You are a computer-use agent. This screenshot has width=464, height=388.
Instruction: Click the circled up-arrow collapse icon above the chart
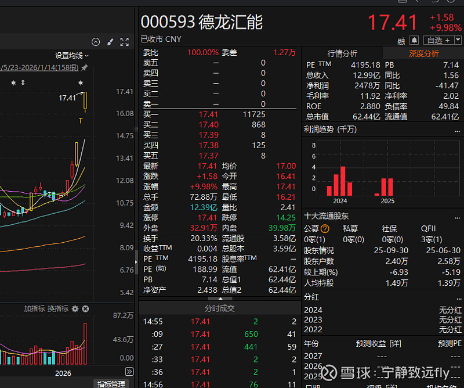tap(96, 42)
